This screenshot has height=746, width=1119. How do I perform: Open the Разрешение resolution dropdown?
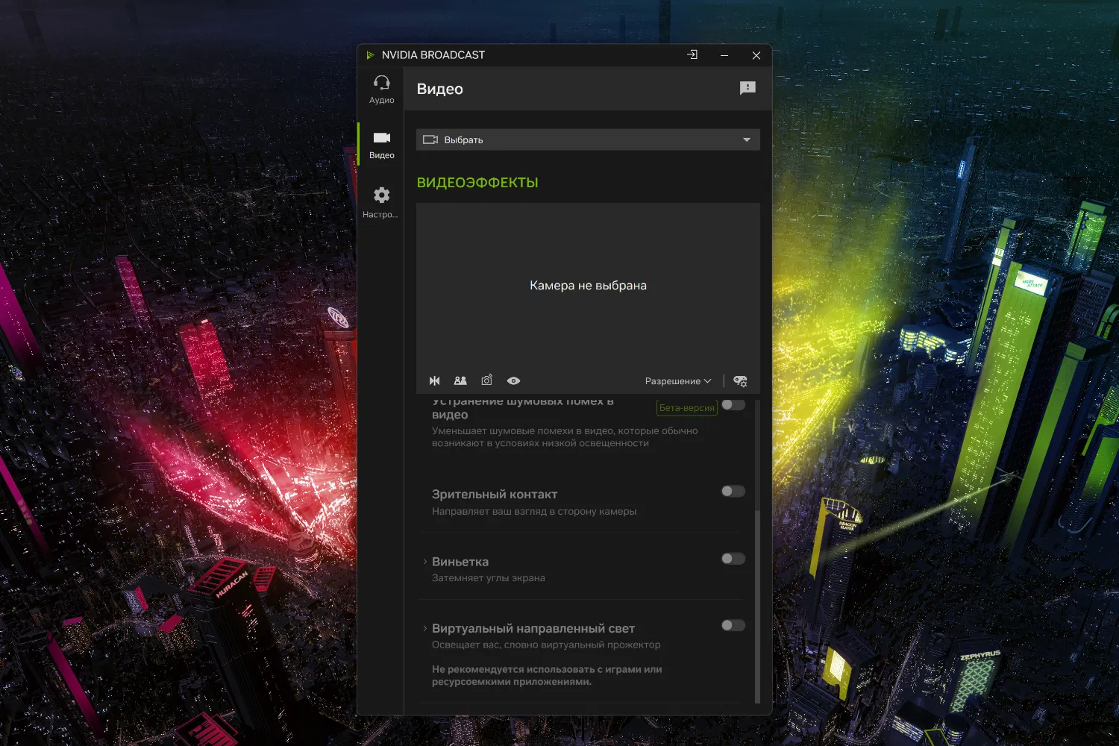click(x=678, y=380)
